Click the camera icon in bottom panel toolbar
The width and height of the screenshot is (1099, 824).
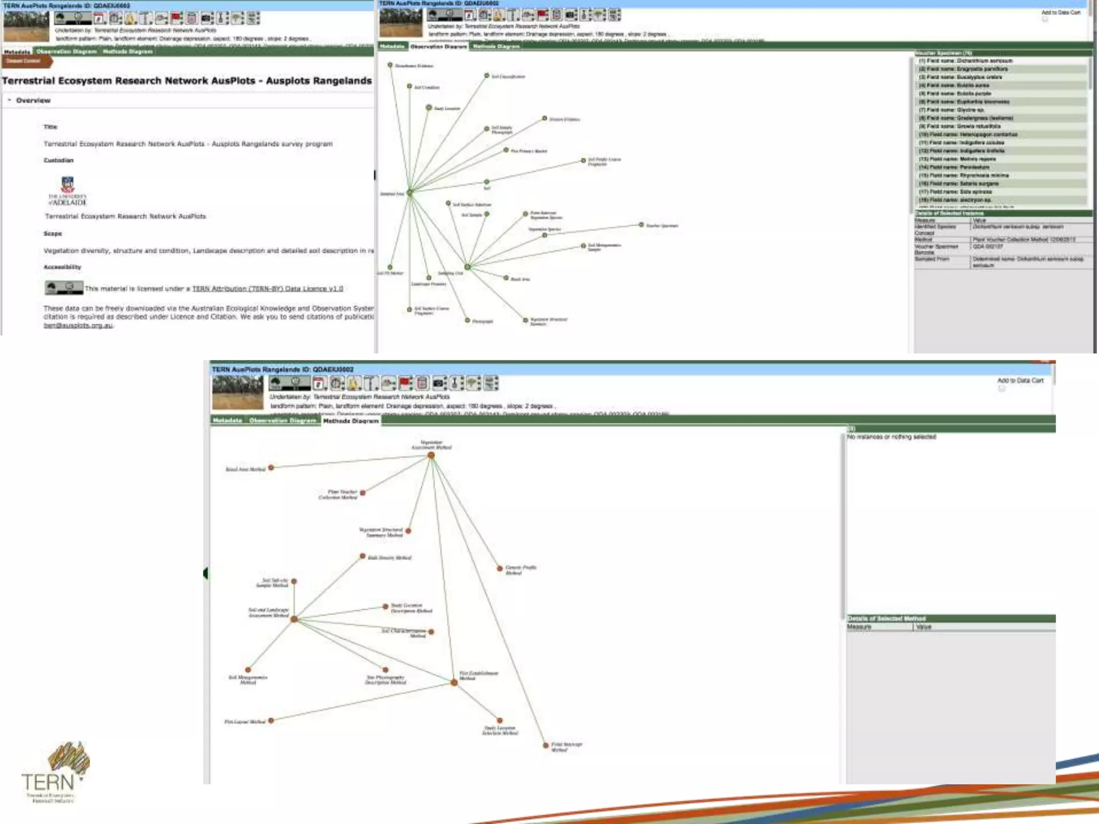point(439,383)
